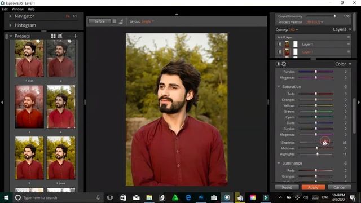Open the Camera app in taskbar
Image resolution: width=361 pixels, height=203 pixels.
point(214,197)
